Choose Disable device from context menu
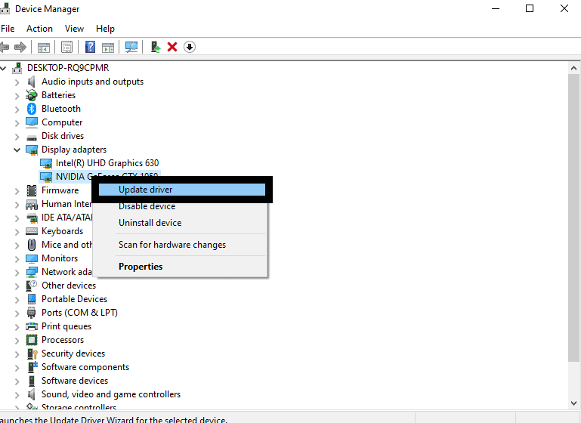Screen dimensions: 581x423 coord(180,206)
